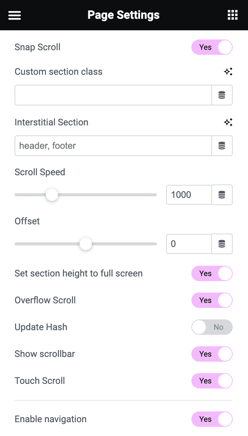Click AI sparkle icon for Custom section class
The height and width of the screenshot is (436, 248).
click(228, 72)
